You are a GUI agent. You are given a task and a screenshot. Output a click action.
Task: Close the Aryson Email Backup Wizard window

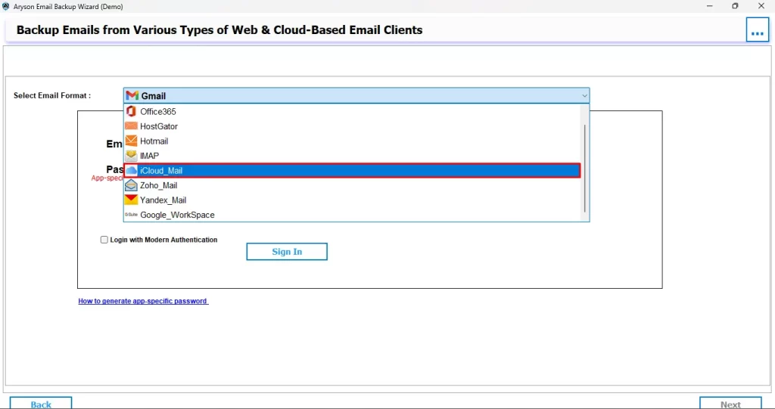click(761, 6)
